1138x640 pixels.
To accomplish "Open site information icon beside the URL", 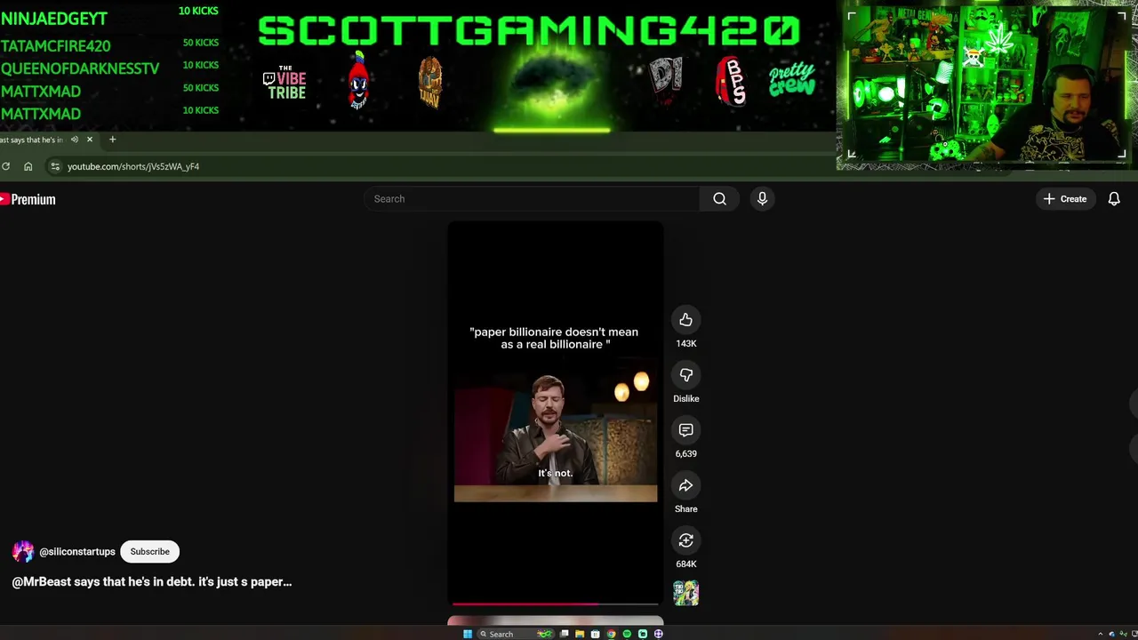I will pyautogui.click(x=55, y=166).
